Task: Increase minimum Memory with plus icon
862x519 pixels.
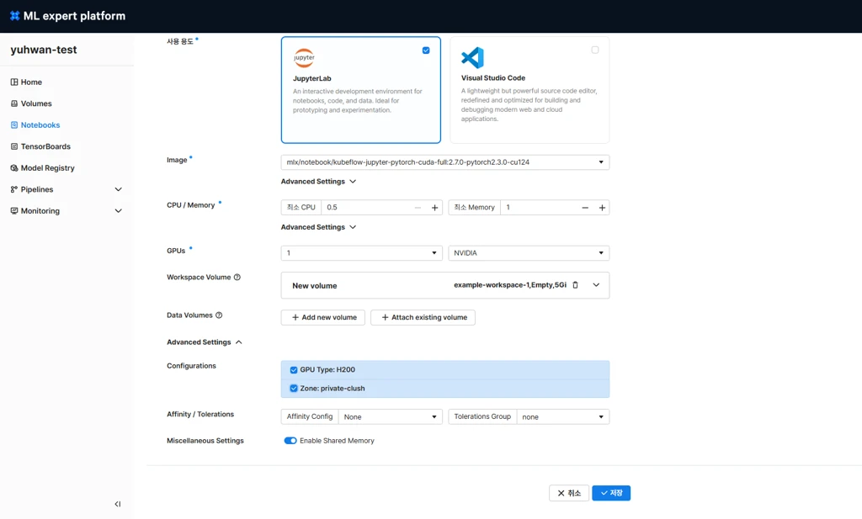Action: (602, 208)
